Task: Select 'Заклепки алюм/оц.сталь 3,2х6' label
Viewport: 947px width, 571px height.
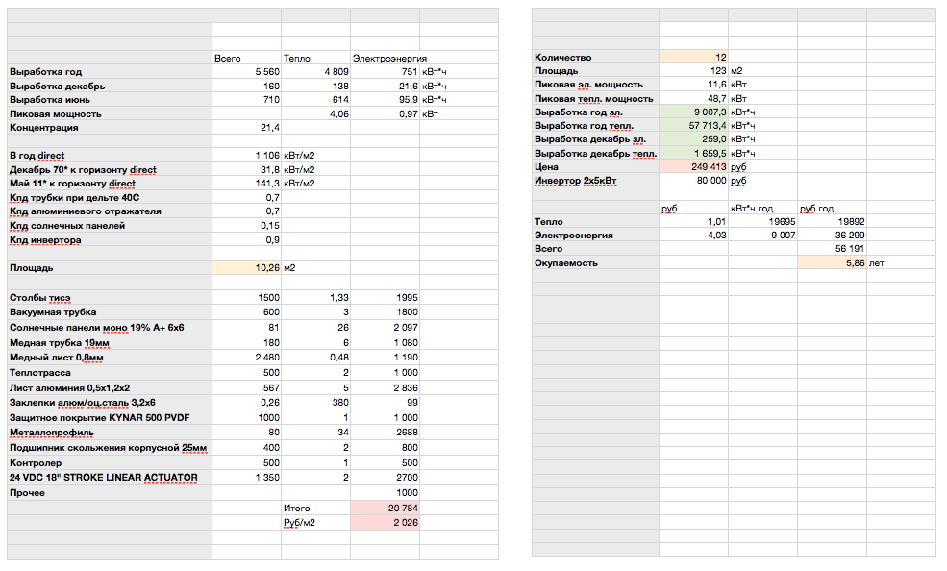Action: pos(83,403)
